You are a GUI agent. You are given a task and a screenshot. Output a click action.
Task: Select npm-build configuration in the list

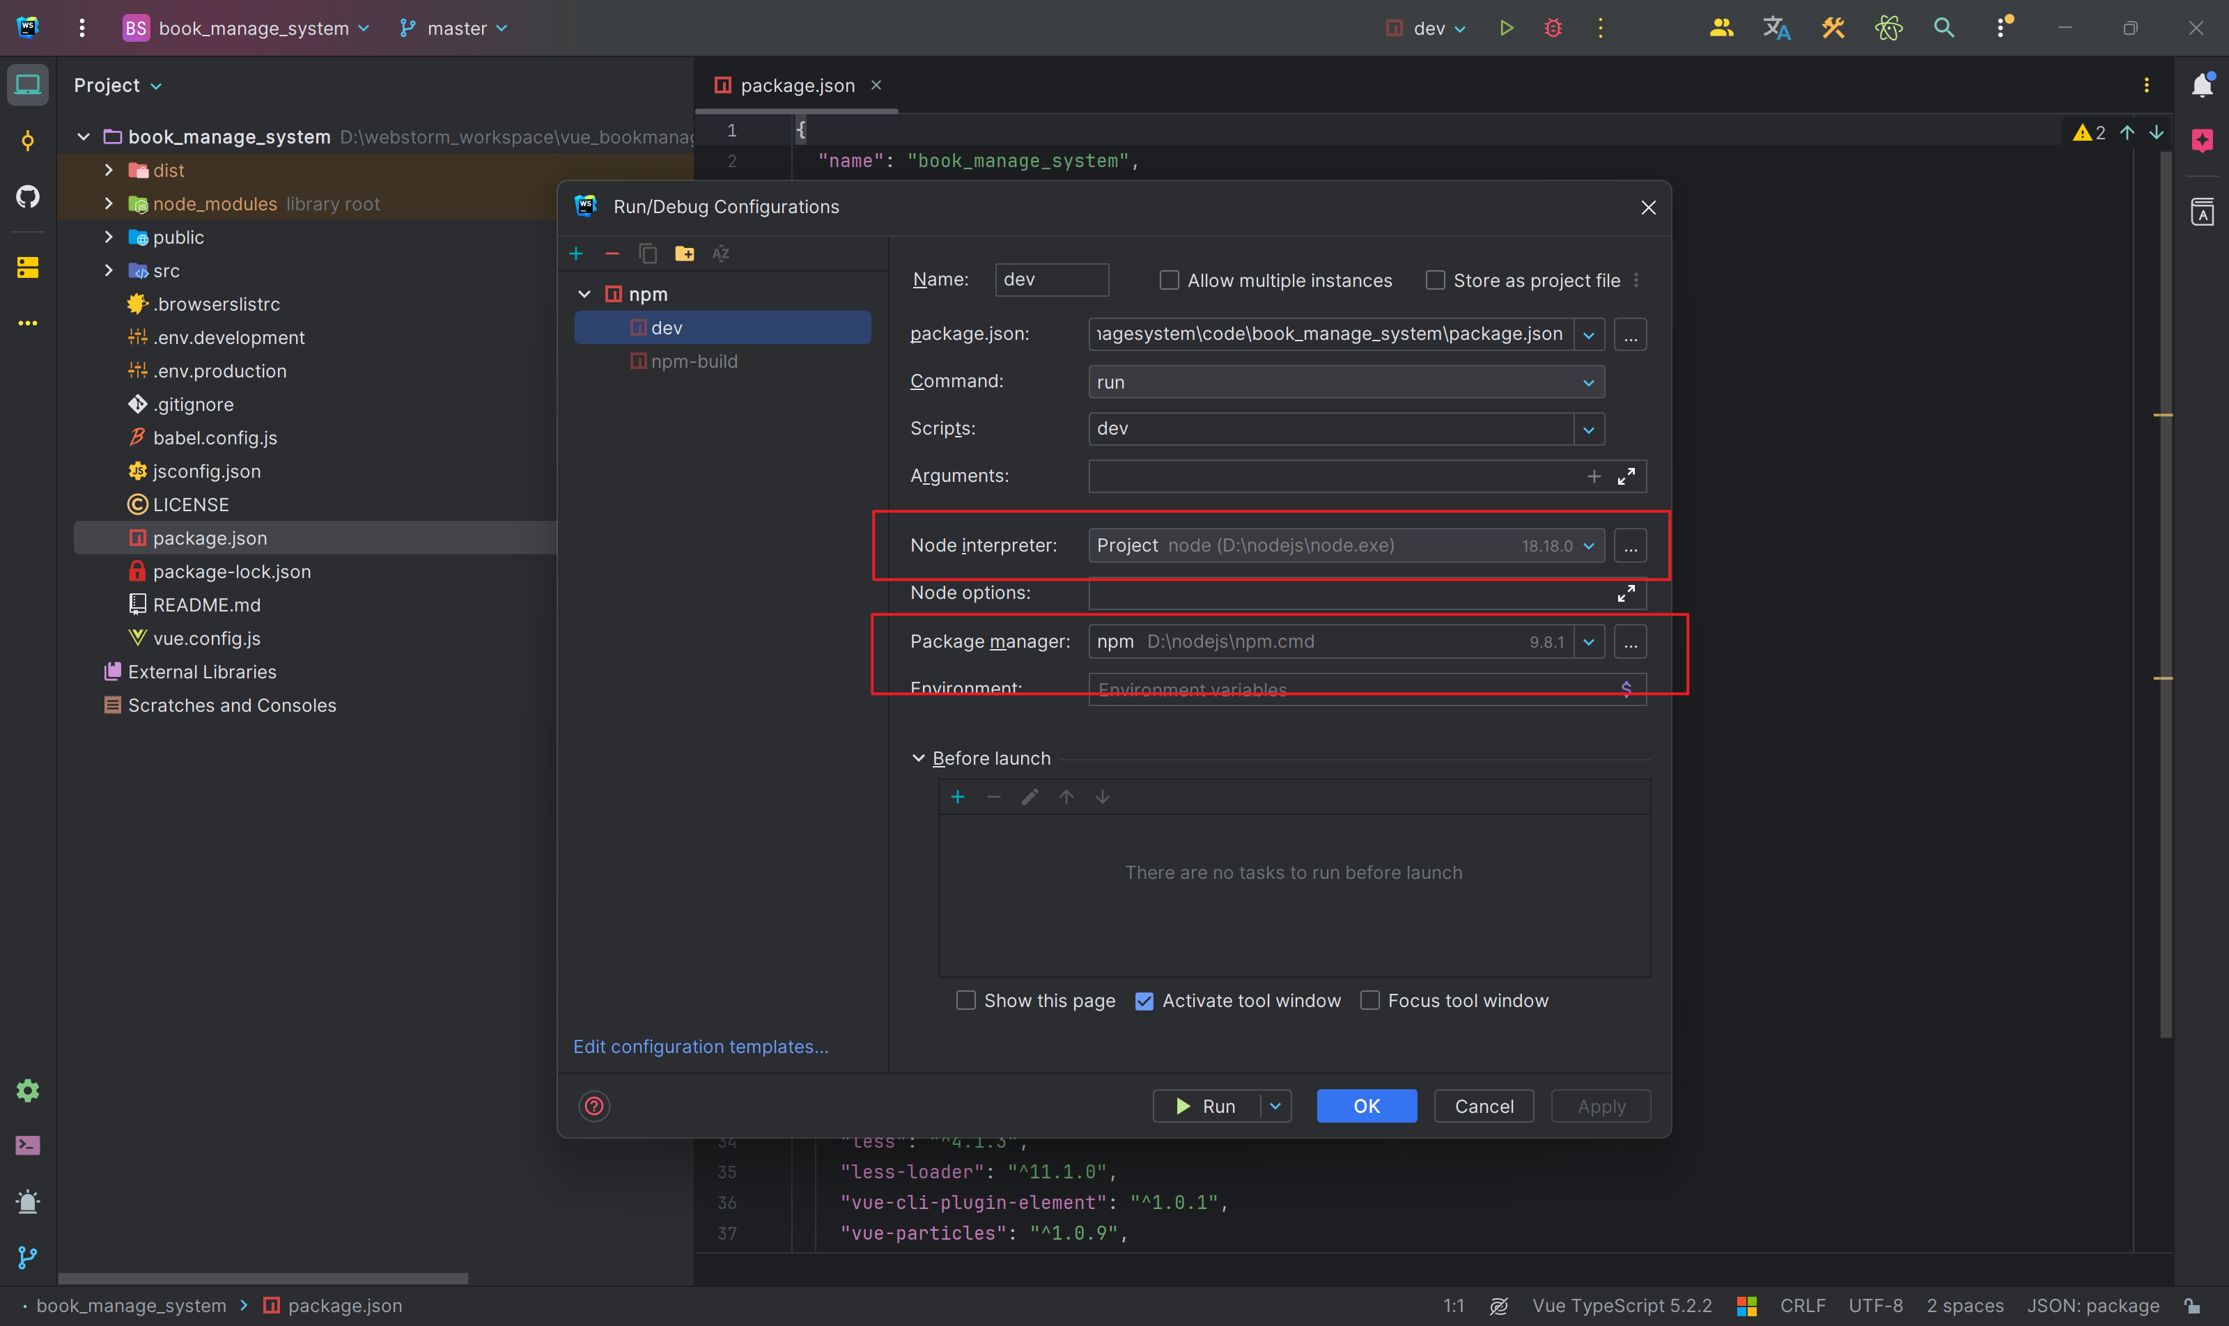tap(694, 362)
